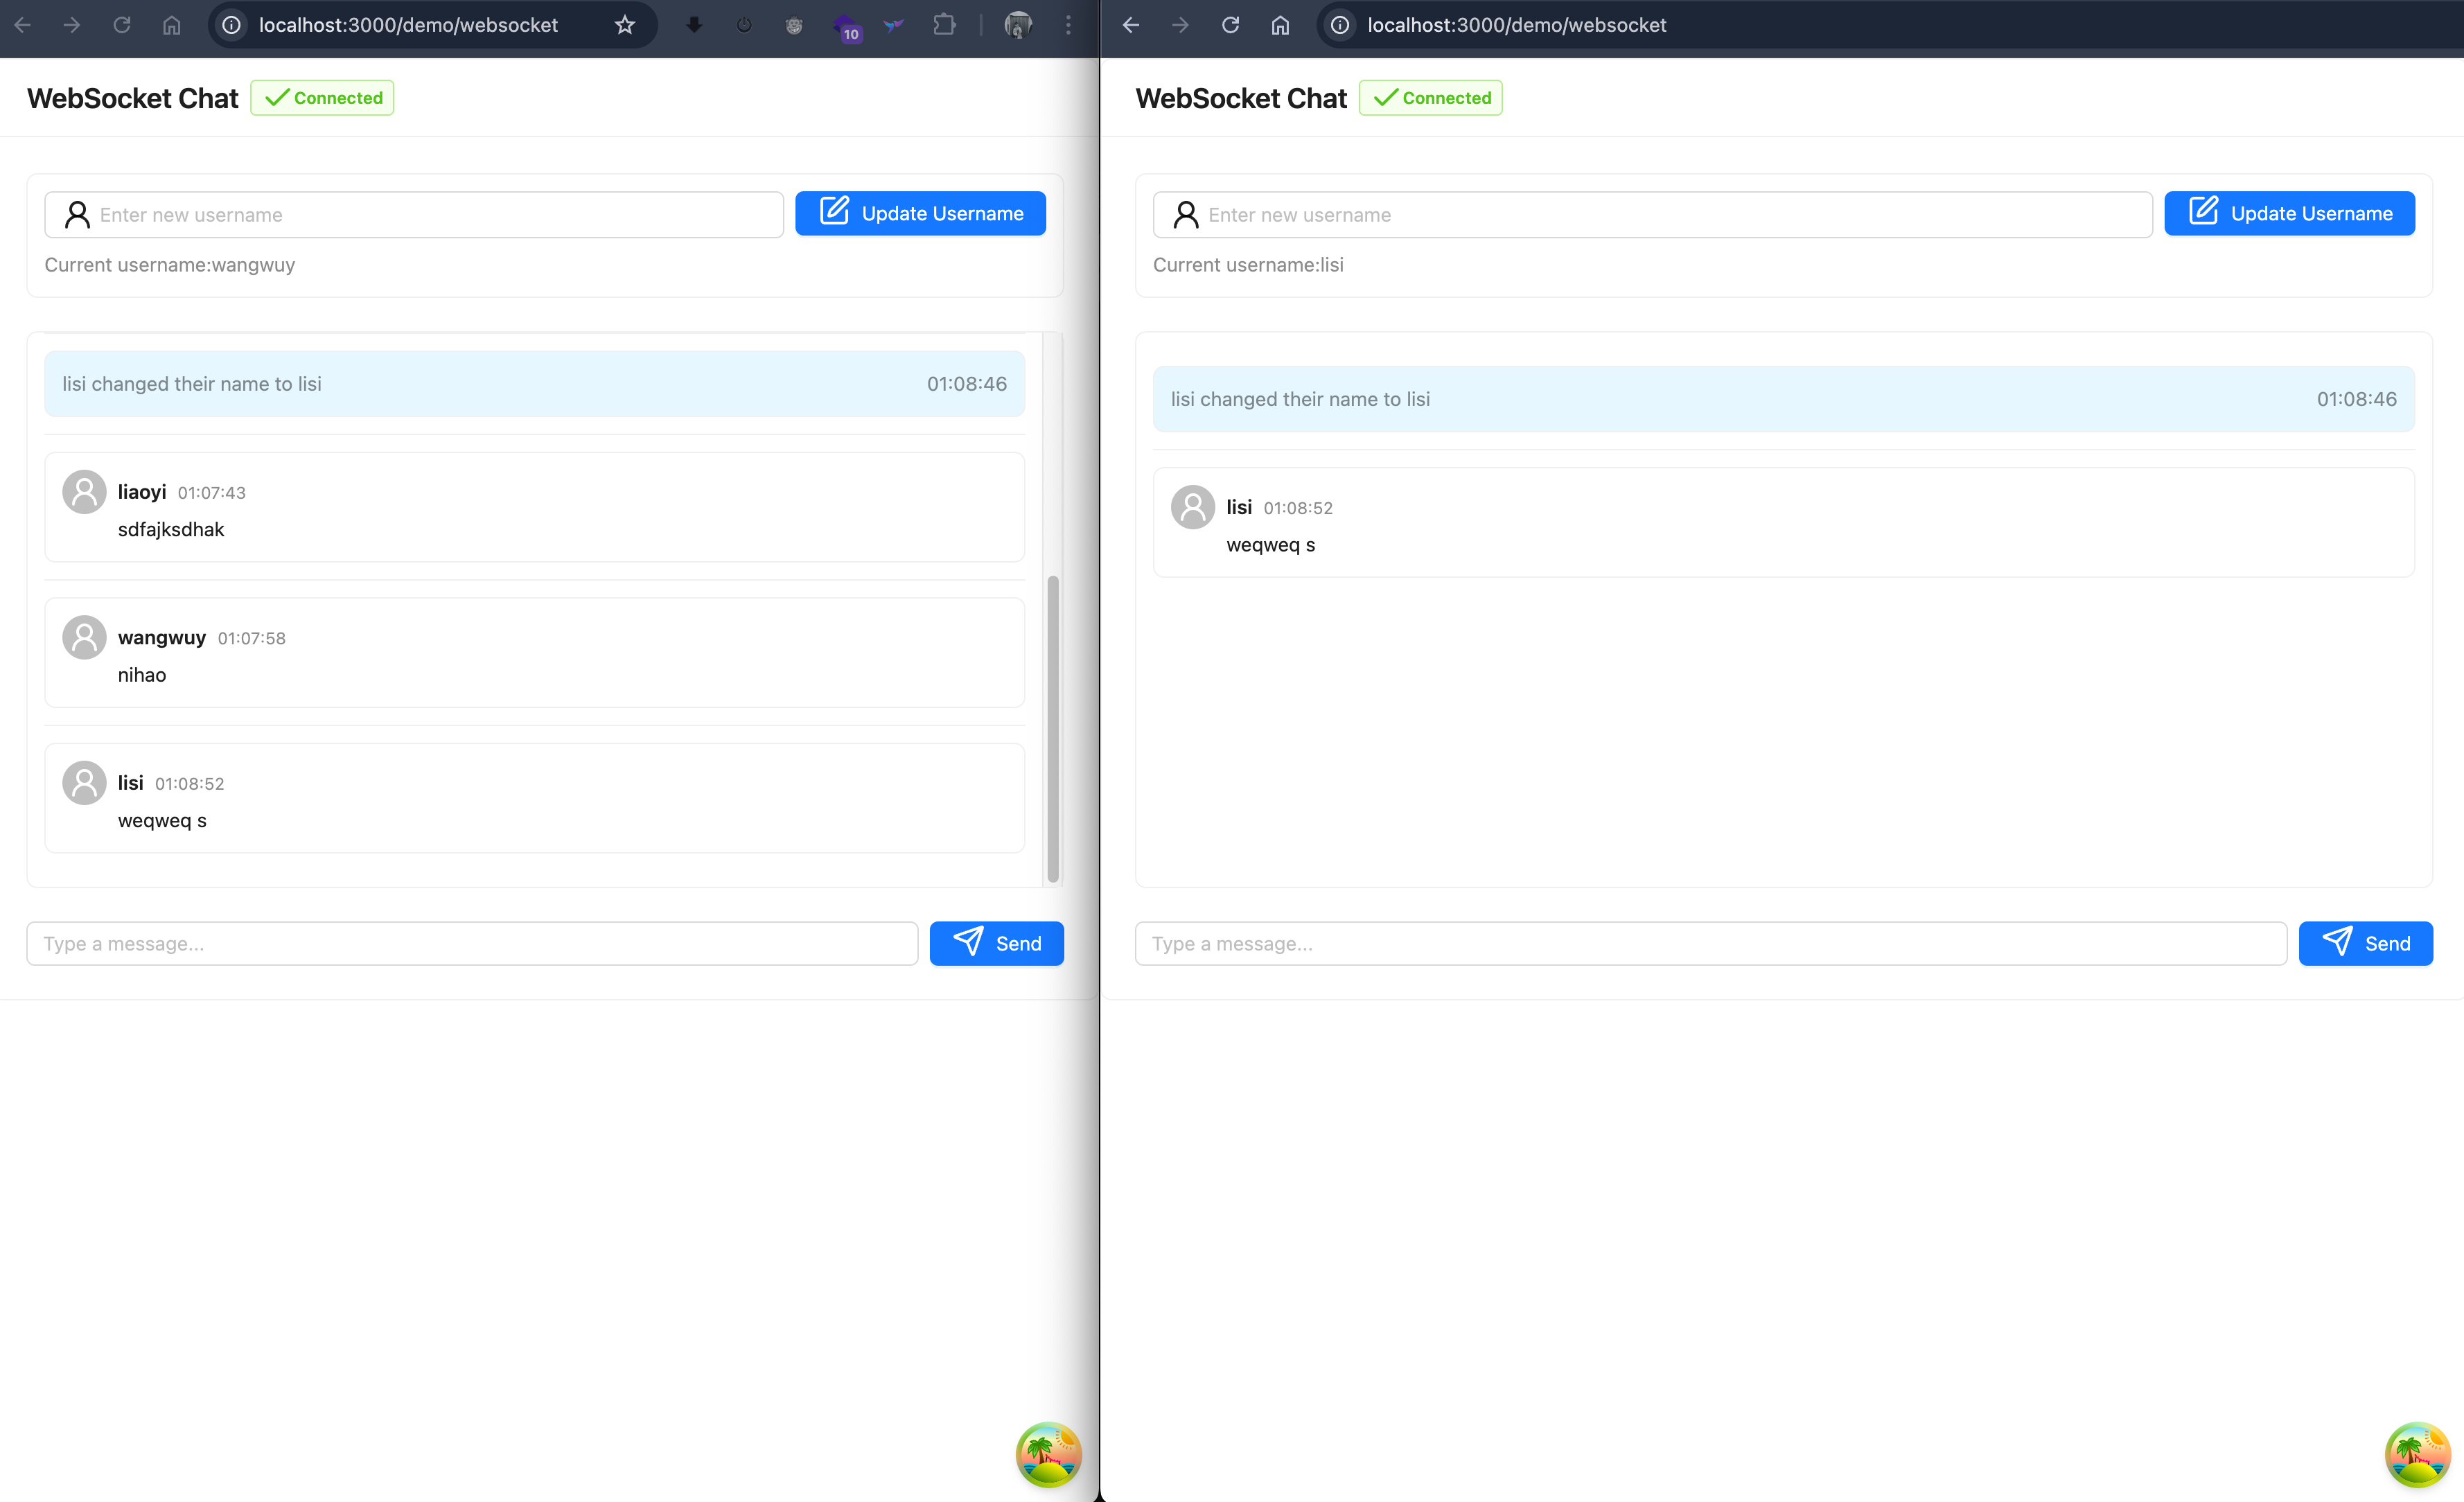Click profile avatar in browser toolbar
Viewport: 2464px width, 1502px height.
coord(1018,25)
